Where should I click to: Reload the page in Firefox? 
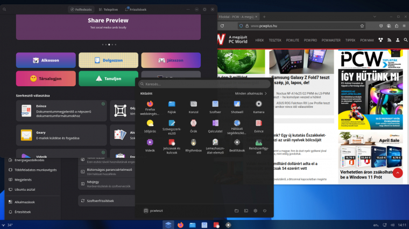click(222, 26)
